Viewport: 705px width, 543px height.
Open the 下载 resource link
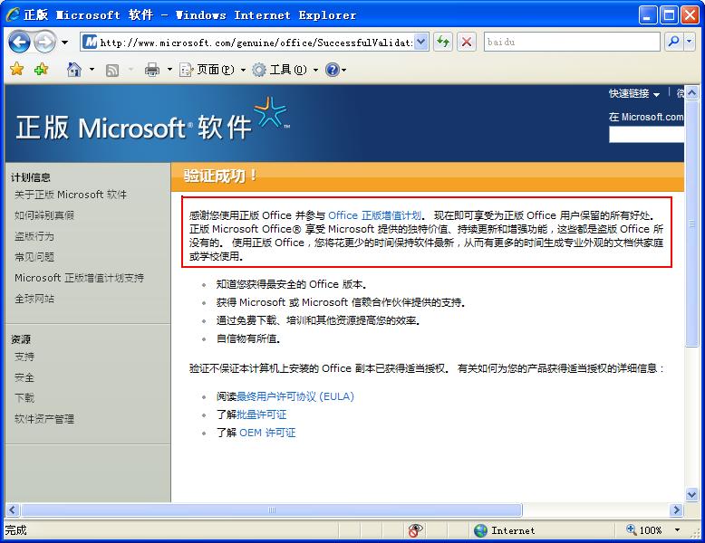click(x=24, y=398)
